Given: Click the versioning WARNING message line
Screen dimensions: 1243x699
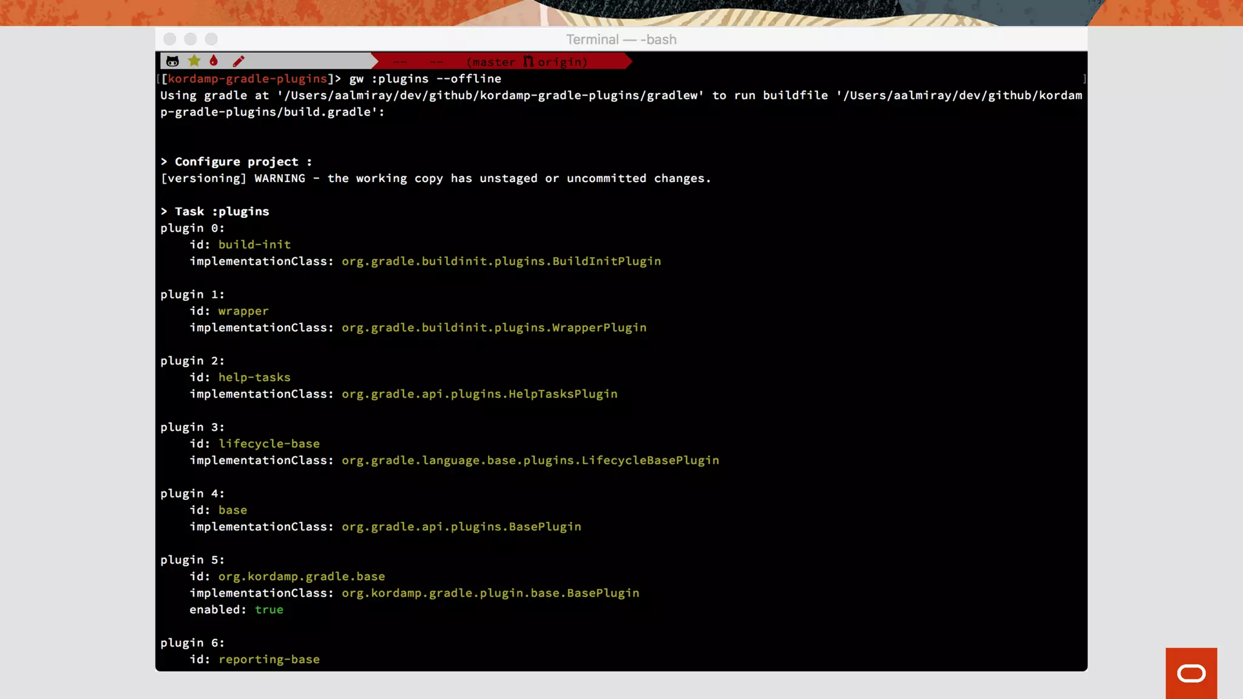Looking at the screenshot, I should coord(435,178).
